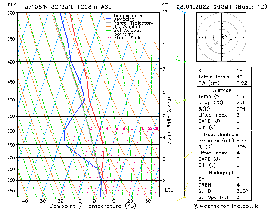
Task: Click the LCL level marker
Action: click(x=169, y=190)
